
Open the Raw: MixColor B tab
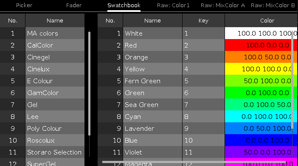pyautogui.click(x=273, y=6)
